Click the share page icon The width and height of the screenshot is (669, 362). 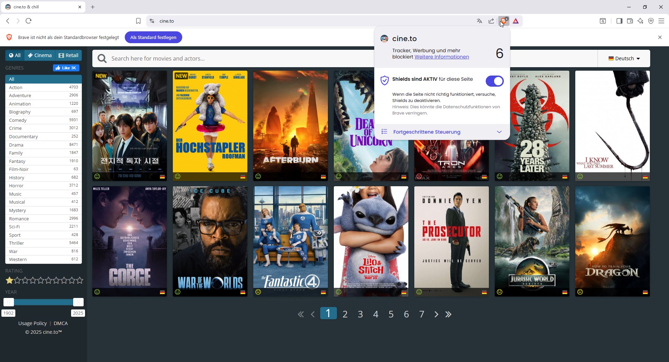(491, 21)
